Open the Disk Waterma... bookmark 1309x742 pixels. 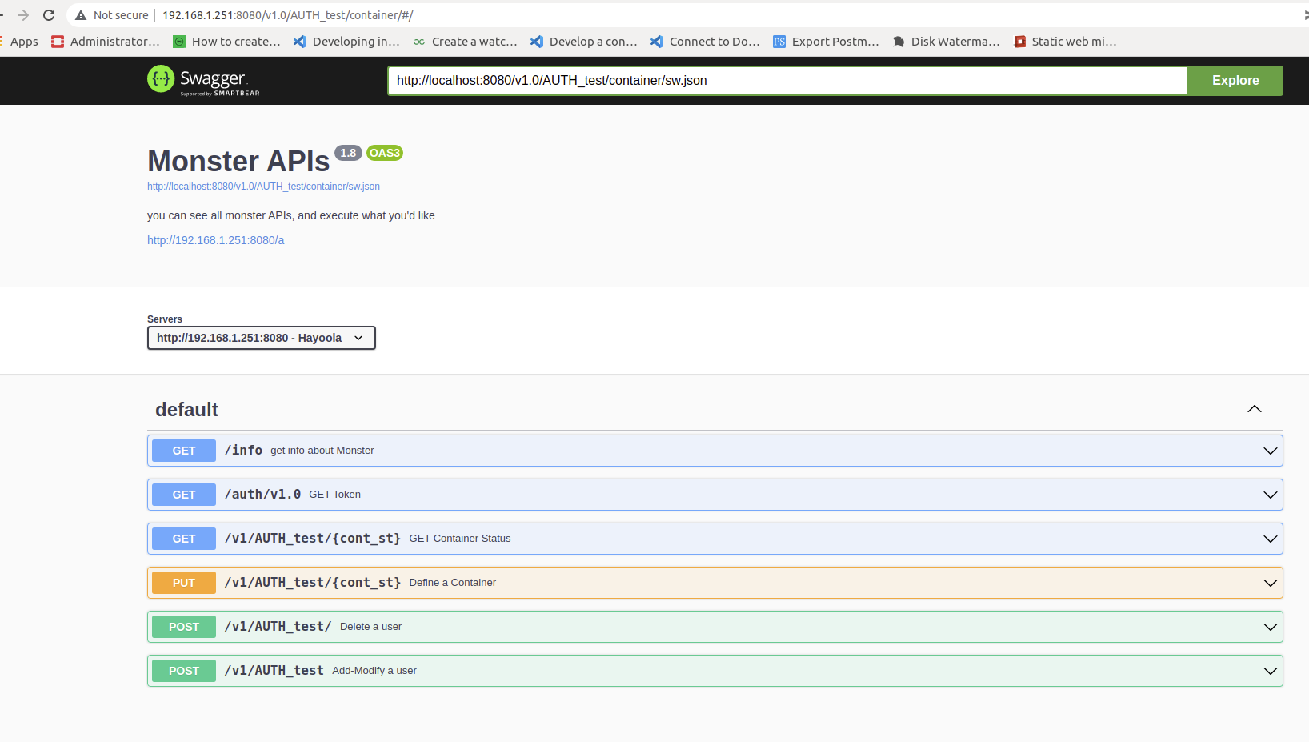coord(946,42)
